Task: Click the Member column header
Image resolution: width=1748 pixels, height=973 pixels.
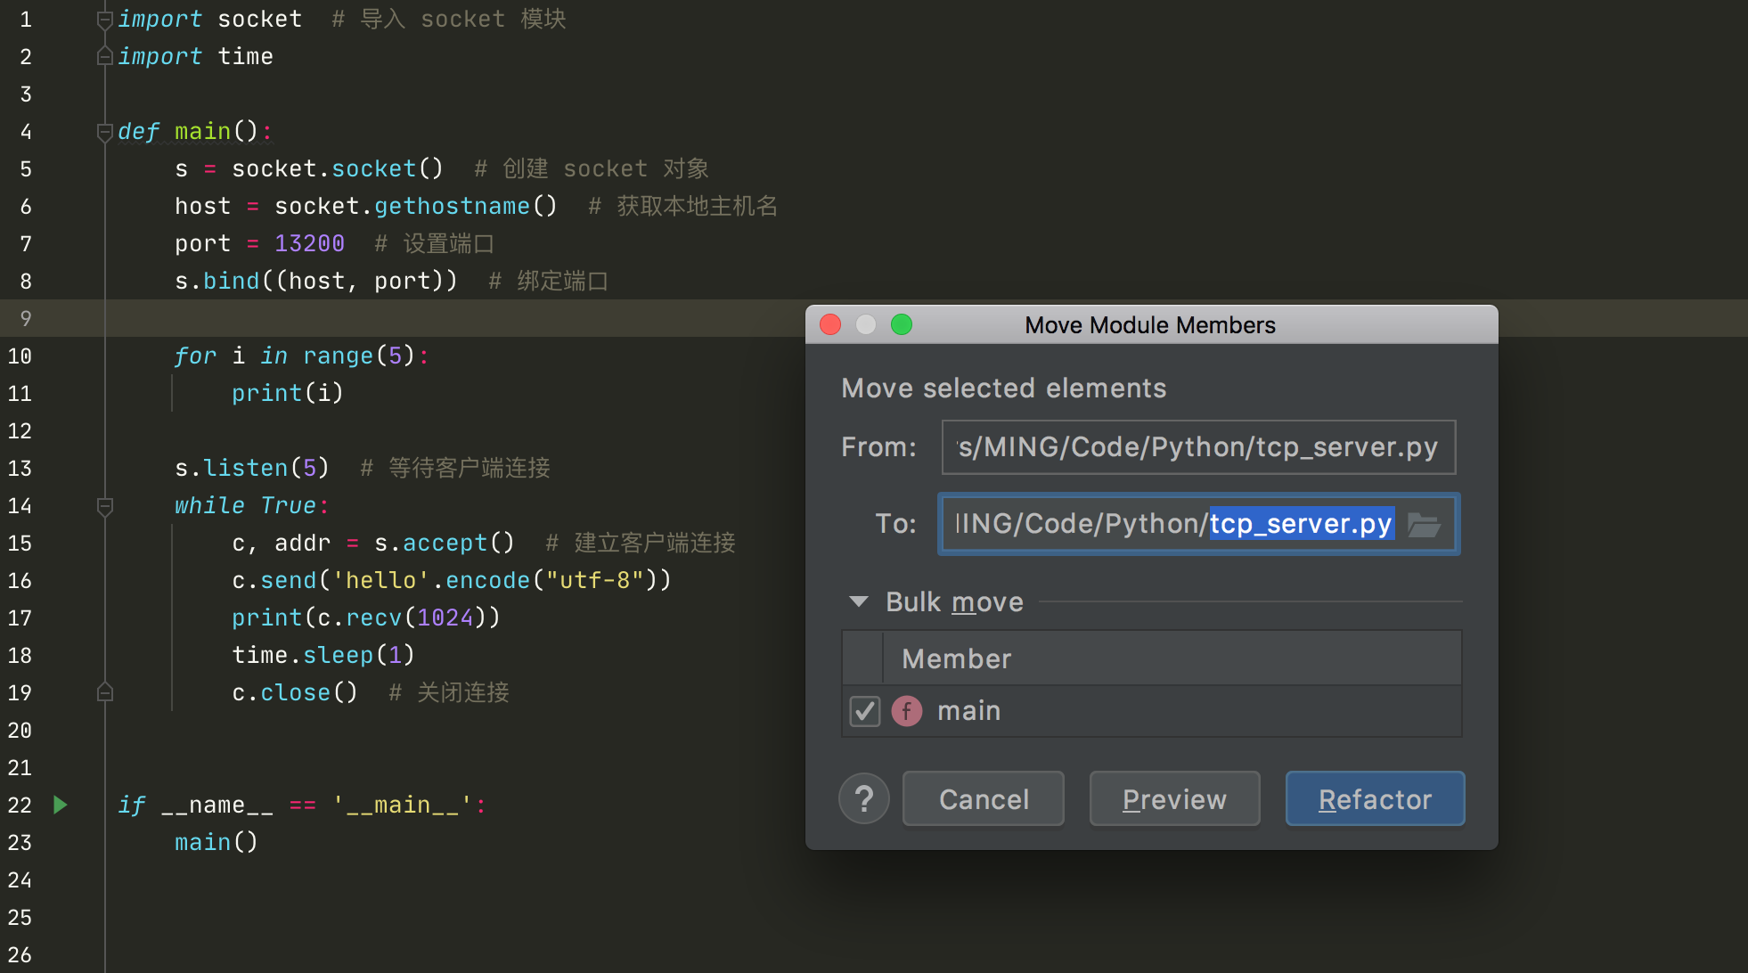Action: click(x=957, y=658)
